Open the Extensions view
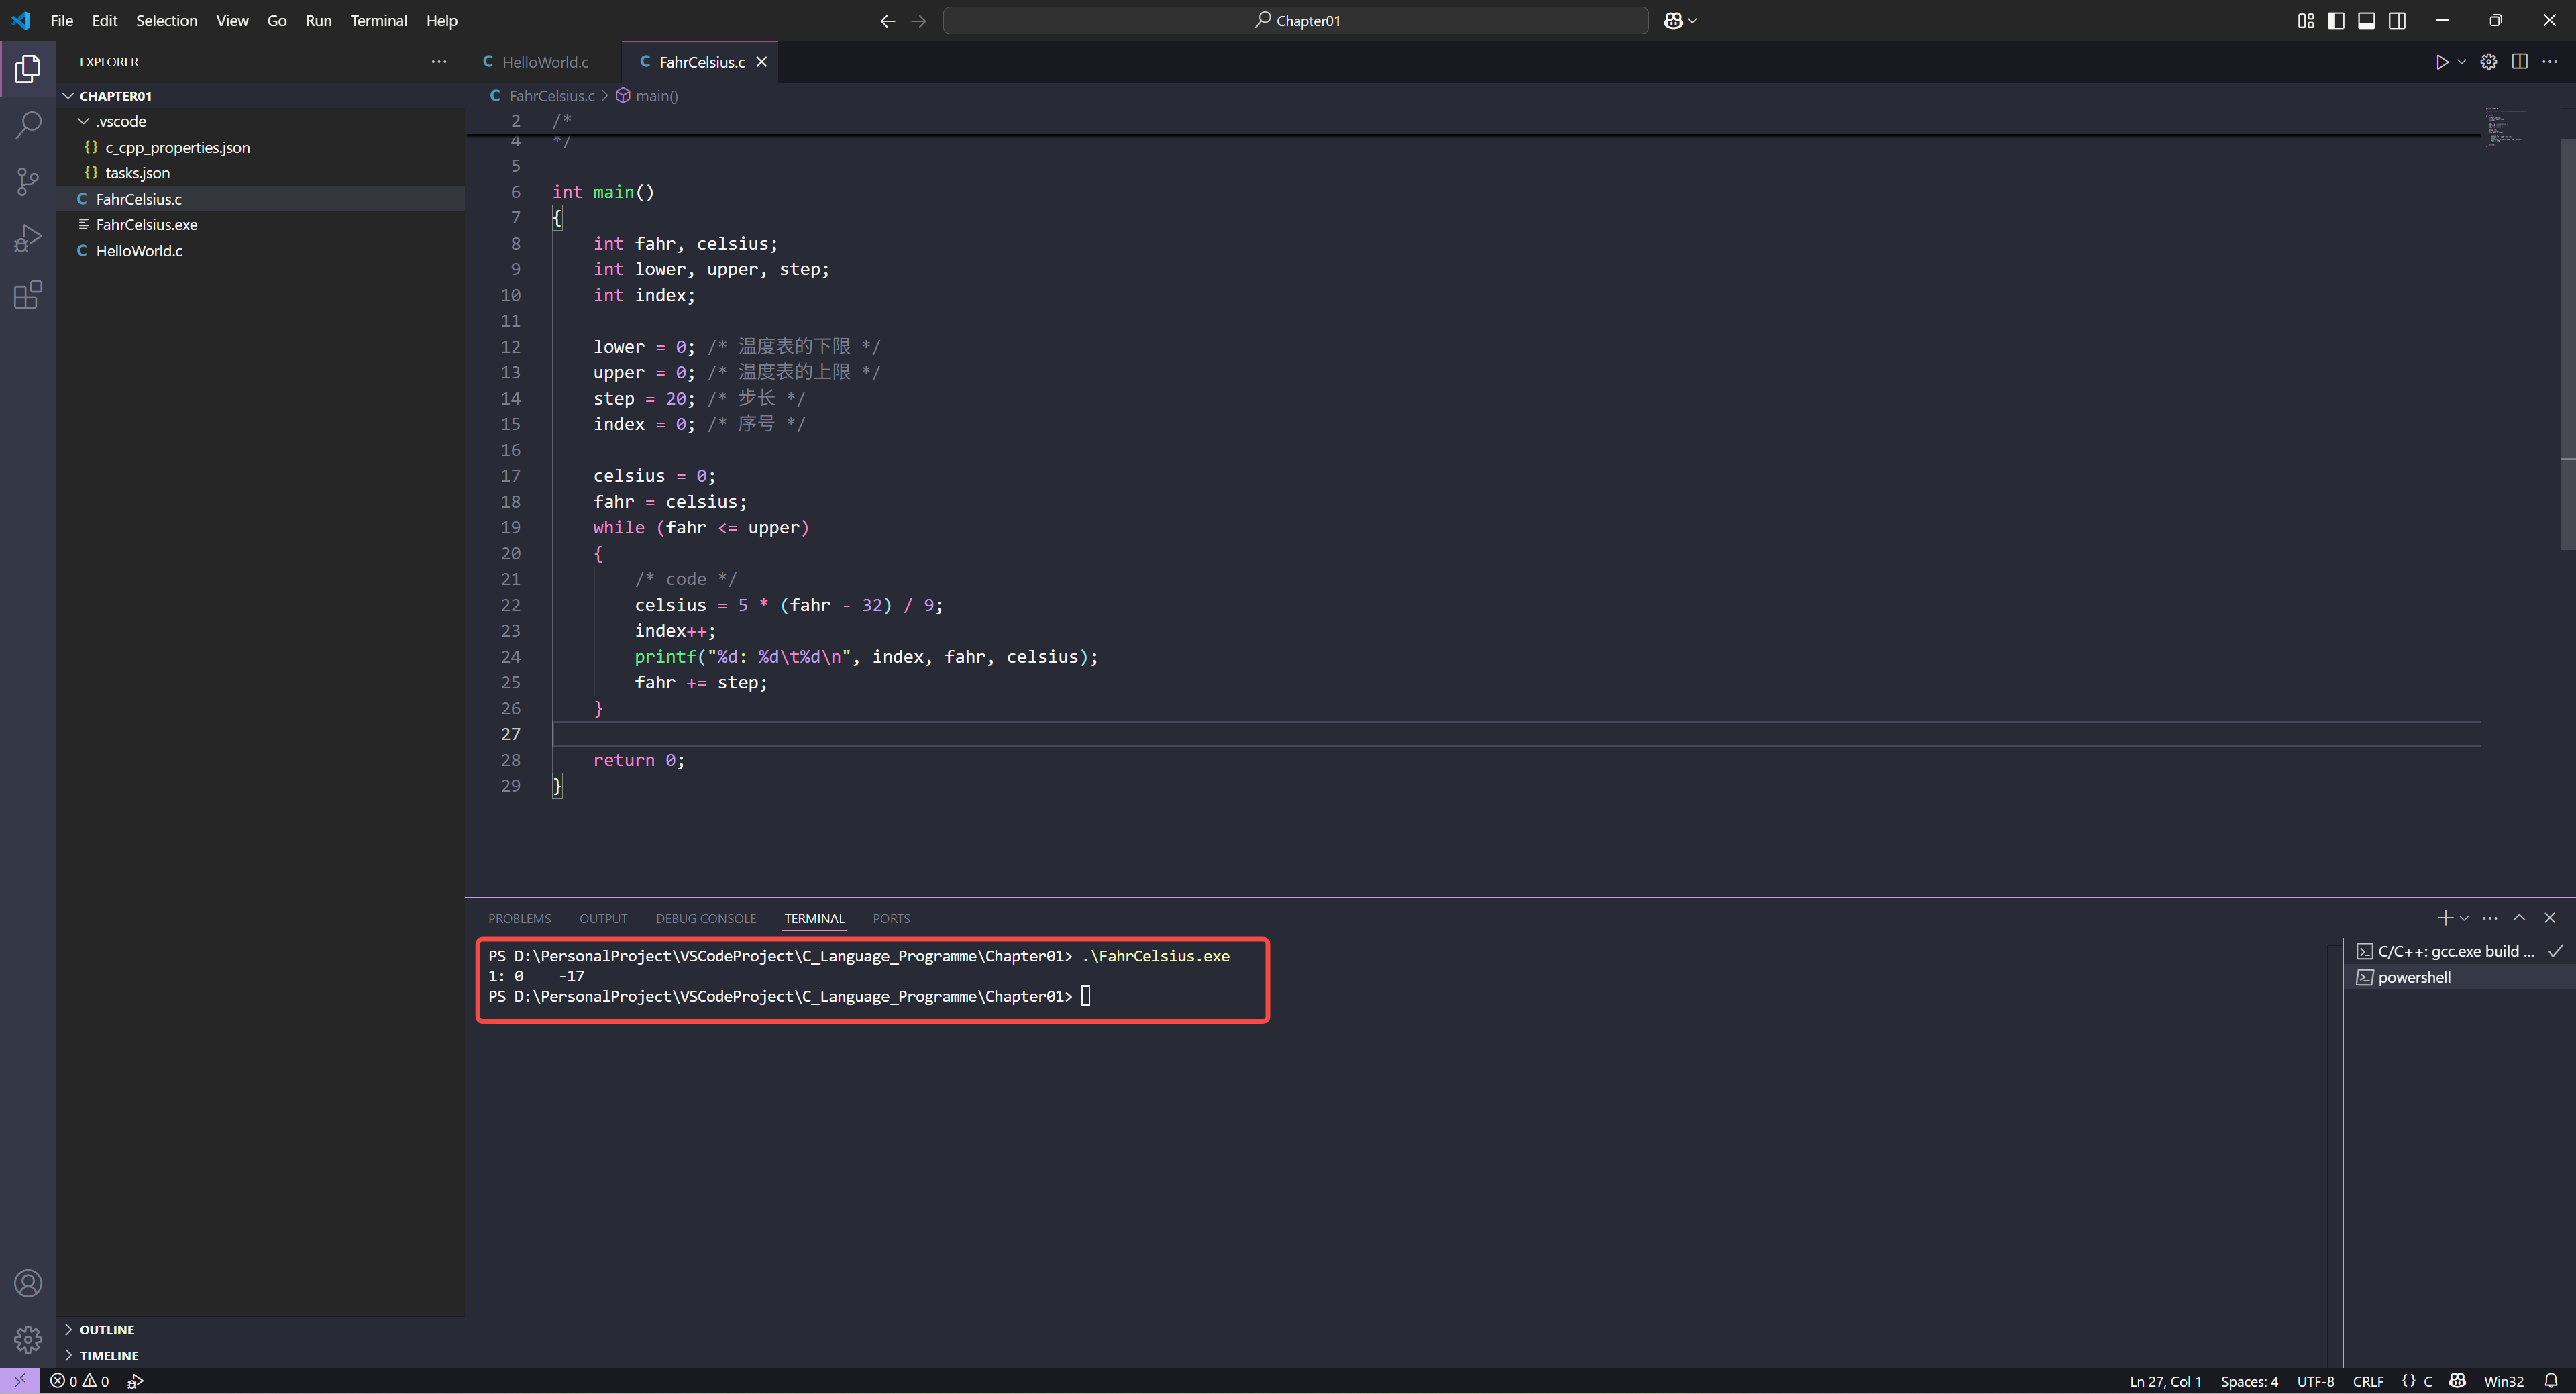The height and width of the screenshot is (1394, 2576). pyautogui.click(x=28, y=295)
